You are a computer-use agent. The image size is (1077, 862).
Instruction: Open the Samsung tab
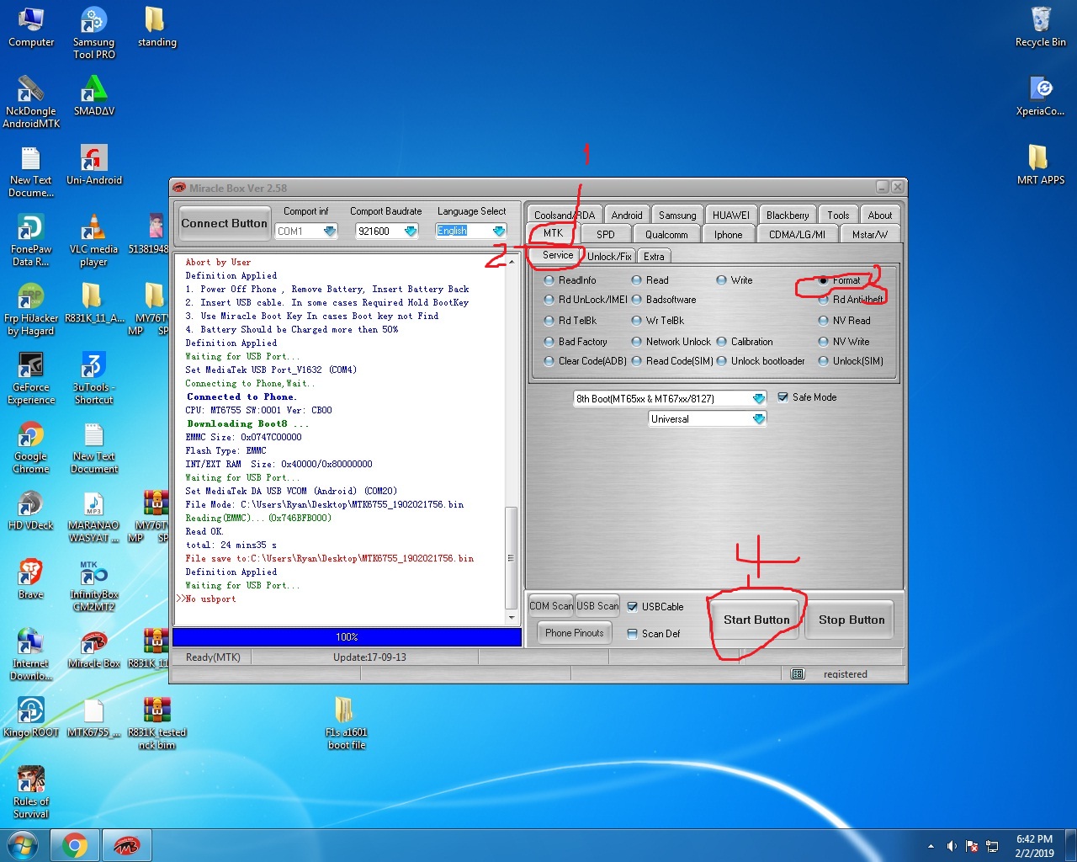point(677,215)
